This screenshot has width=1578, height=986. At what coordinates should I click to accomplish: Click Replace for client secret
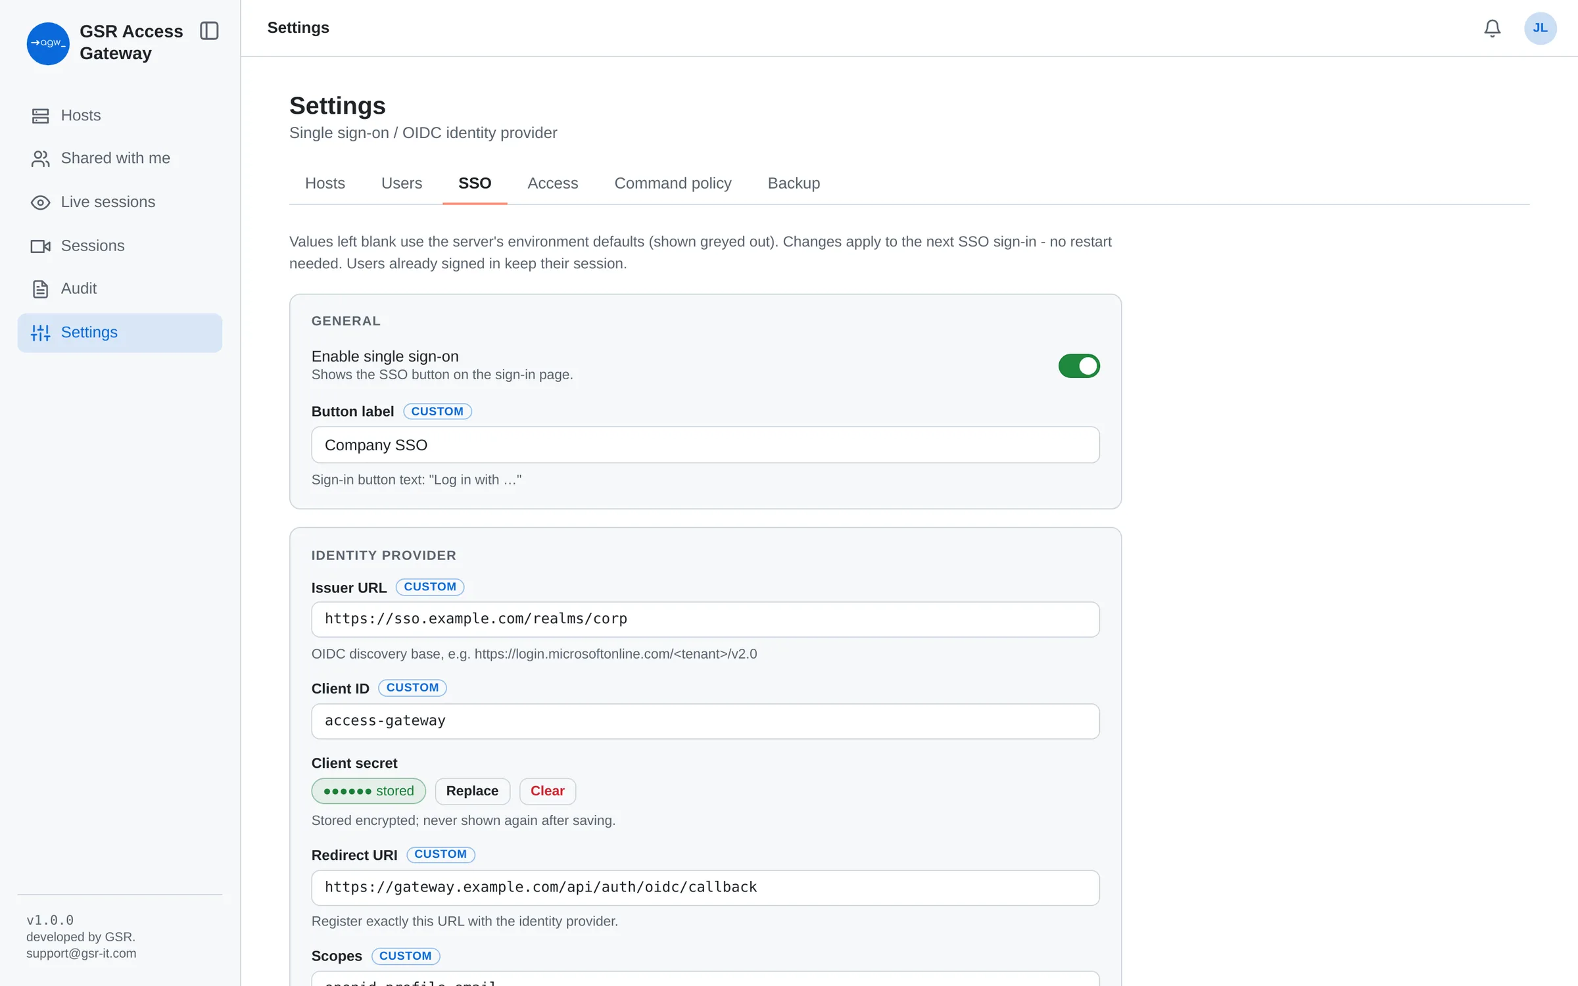[472, 791]
